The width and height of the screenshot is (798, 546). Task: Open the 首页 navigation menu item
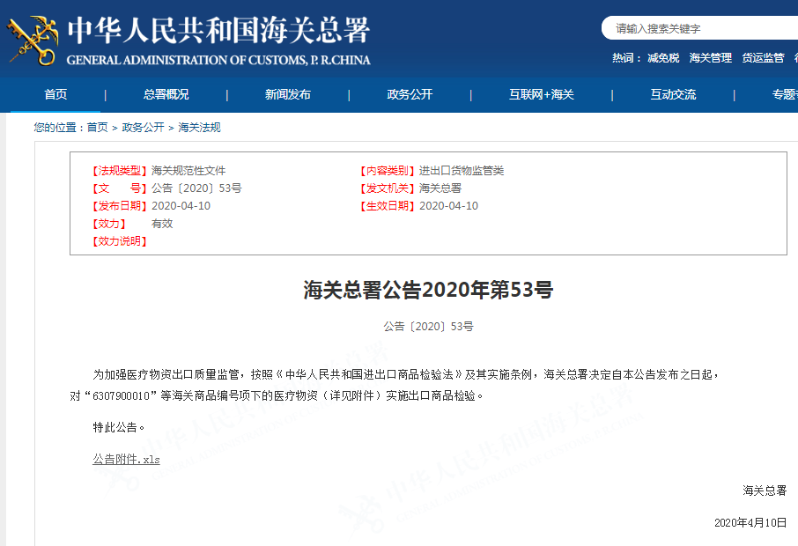[x=55, y=94]
